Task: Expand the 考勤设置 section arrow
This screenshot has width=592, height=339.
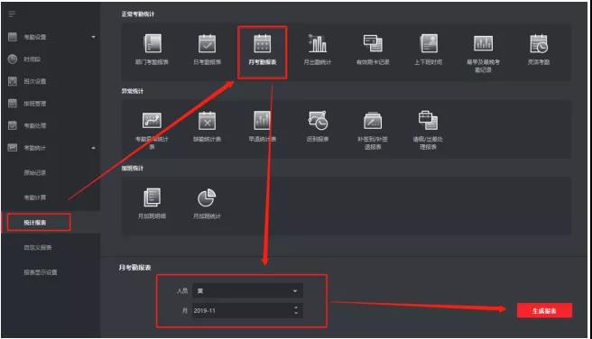Action: click(93, 37)
